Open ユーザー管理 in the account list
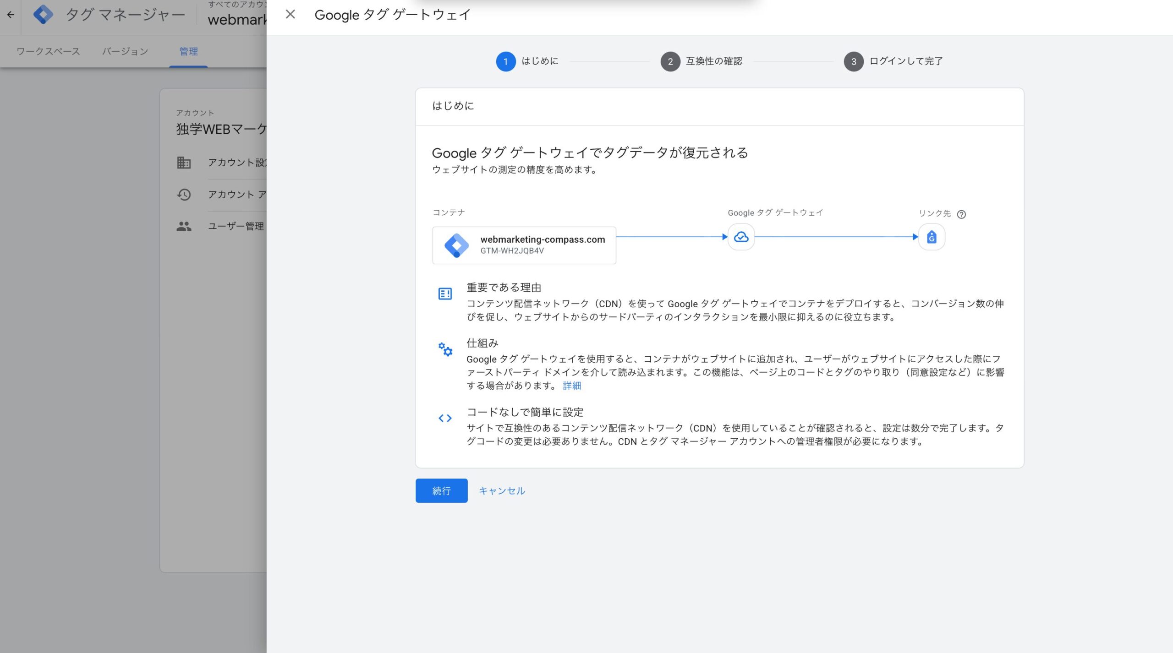Viewport: 1173px width, 653px height. (x=236, y=226)
